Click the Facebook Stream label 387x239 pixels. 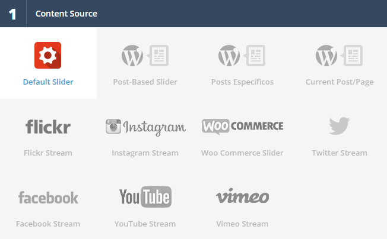[x=48, y=224]
